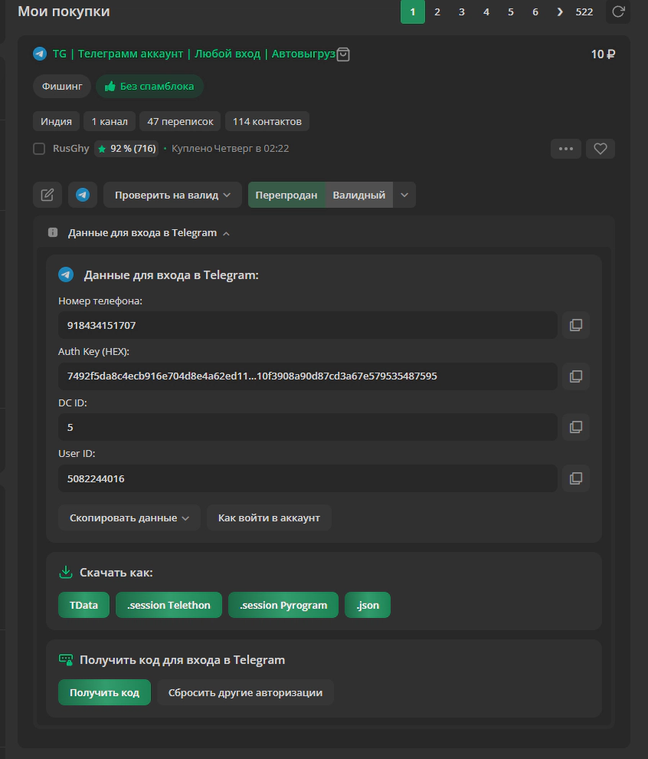This screenshot has height=759, width=648.
Task: Tick the checkbox next to RusGhy
Action: pyautogui.click(x=39, y=149)
